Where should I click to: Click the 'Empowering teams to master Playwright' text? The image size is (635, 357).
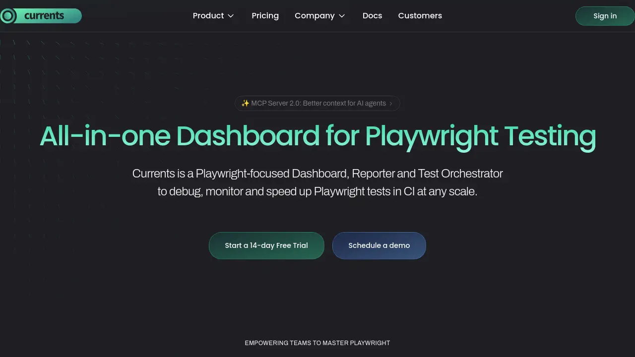click(x=317, y=343)
